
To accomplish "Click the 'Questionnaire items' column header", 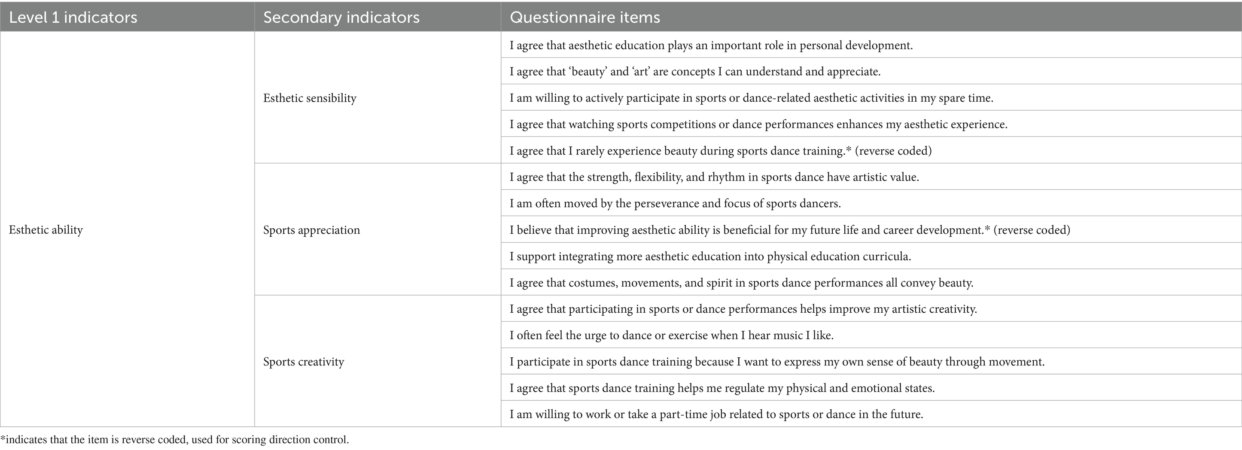I will pos(871,17).
